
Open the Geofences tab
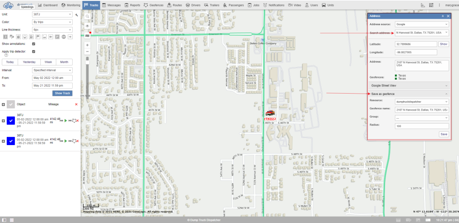tap(153, 5)
